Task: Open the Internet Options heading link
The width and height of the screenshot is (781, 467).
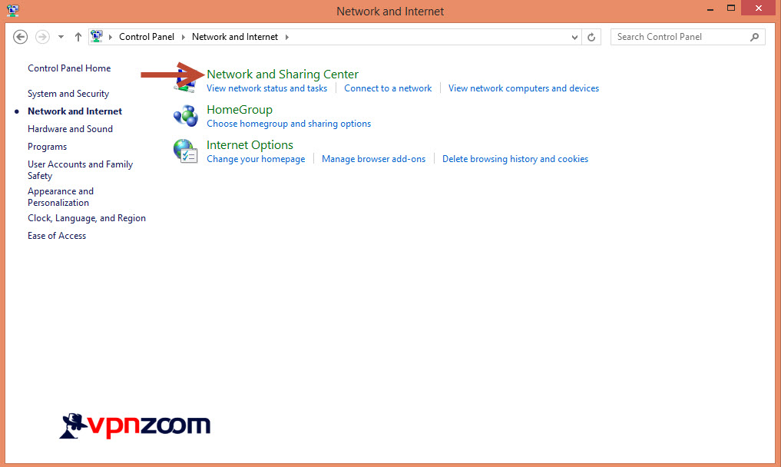Action: tap(250, 145)
